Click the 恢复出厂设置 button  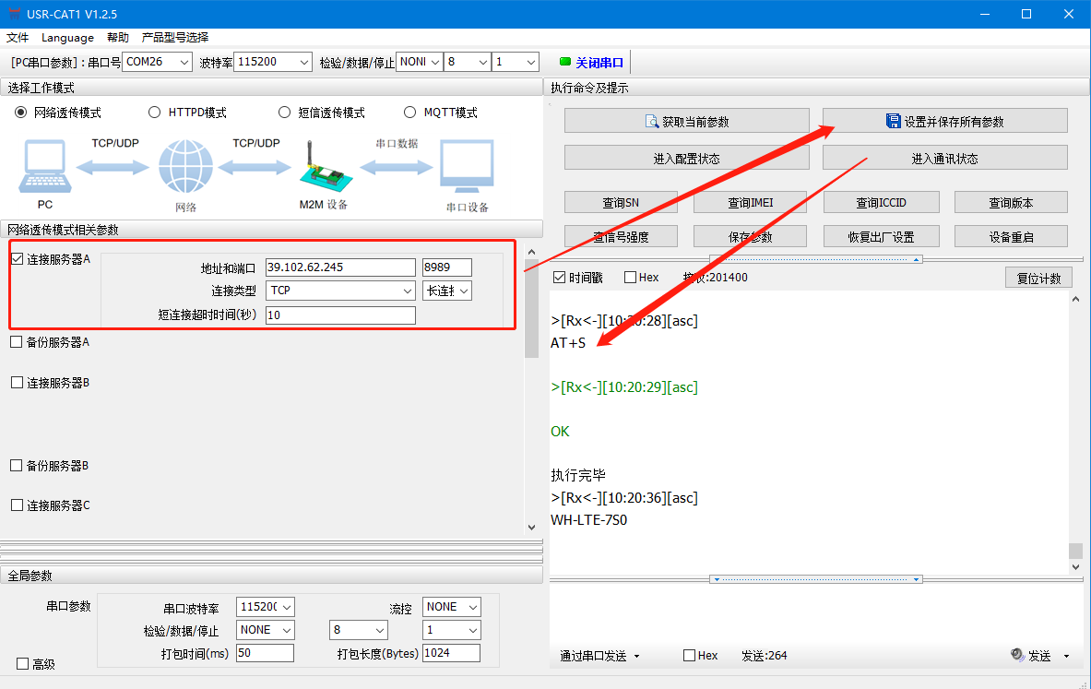coord(881,237)
